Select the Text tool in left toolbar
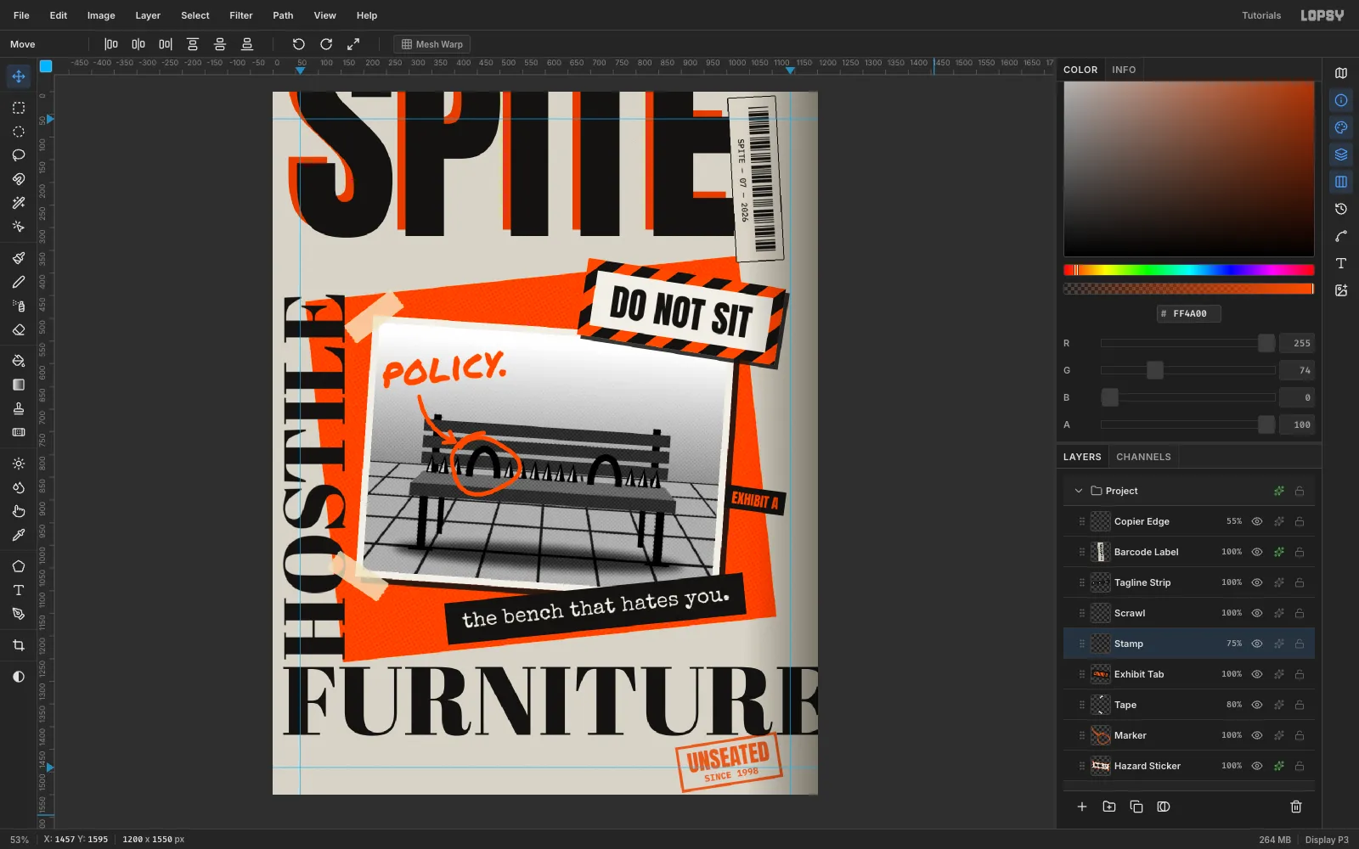 coord(19,590)
